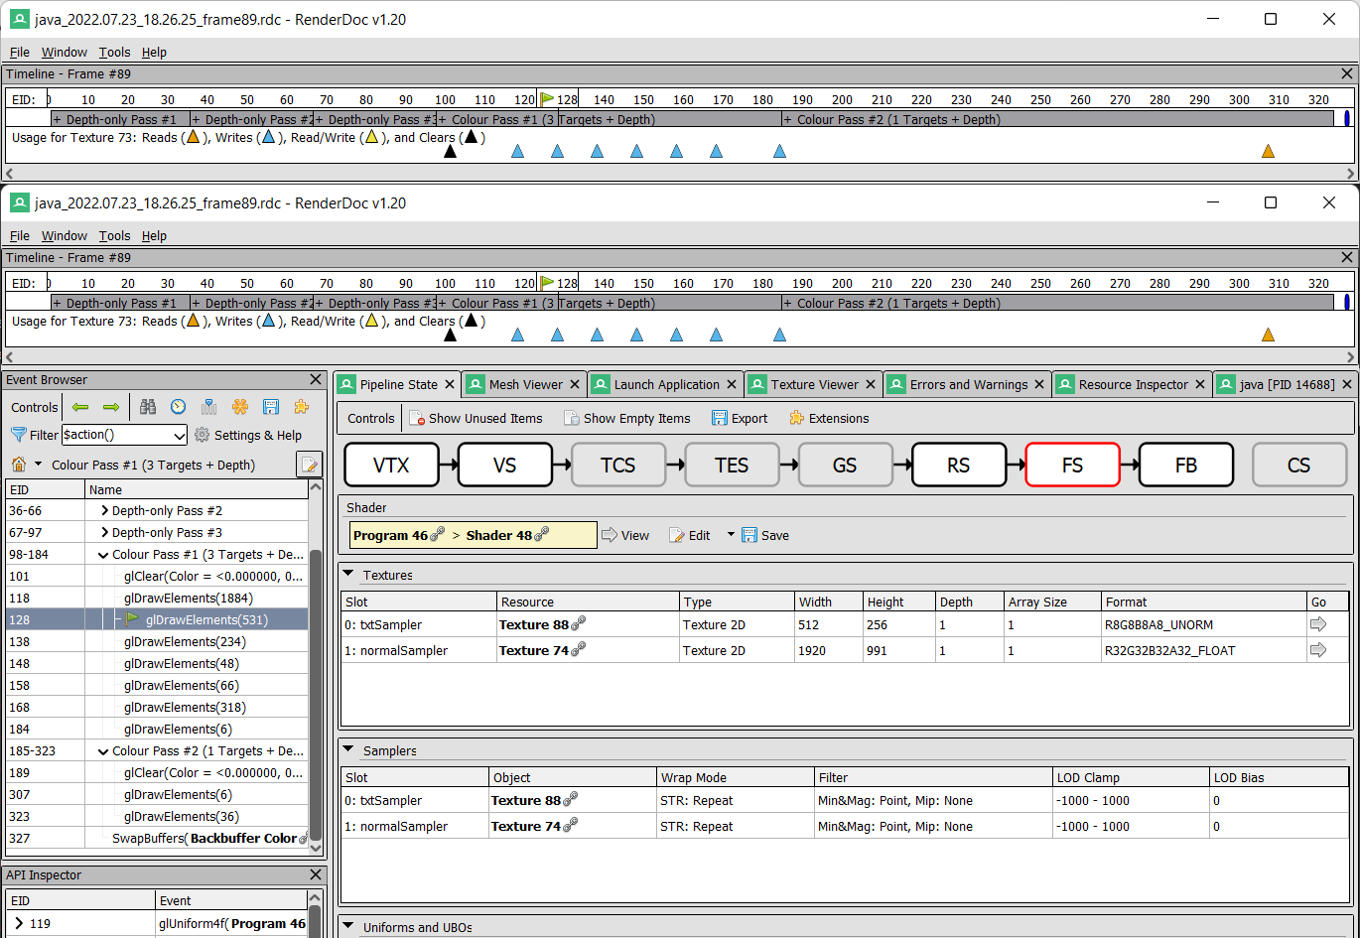Image resolution: width=1360 pixels, height=938 pixels.
Task: Go to next event with green right arrow
Action: (x=111, y=407)
